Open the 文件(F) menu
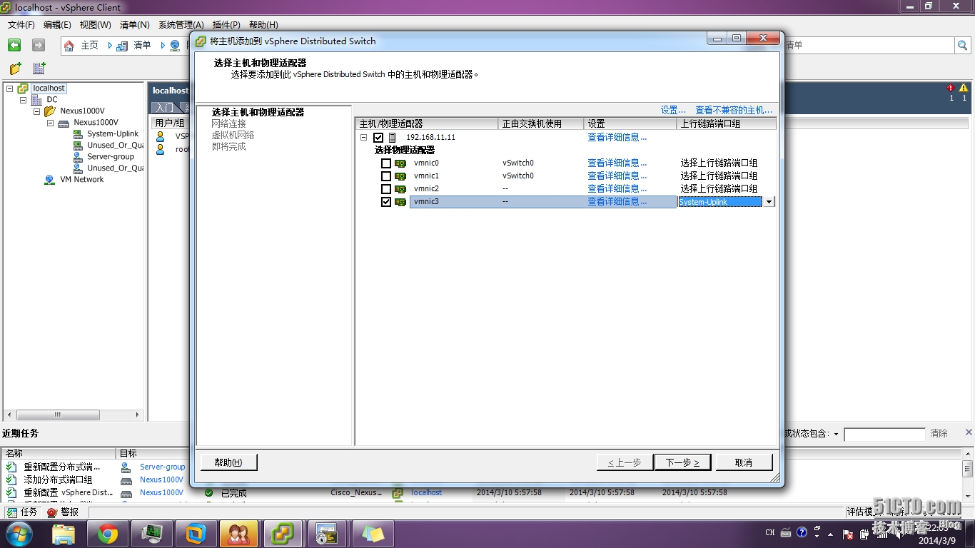The width and height of the screenshot is (975, 548). click(21, 25)
